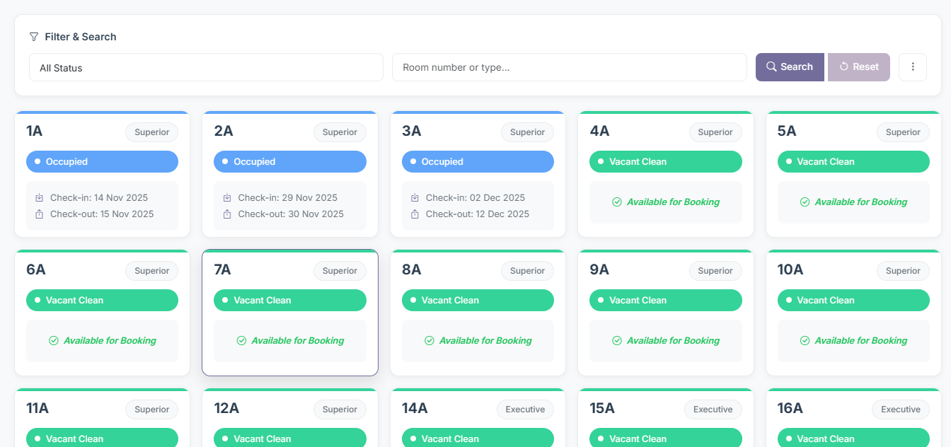
Task: Click the Occupied status of room 2A
Action: [x=290, y=162]
